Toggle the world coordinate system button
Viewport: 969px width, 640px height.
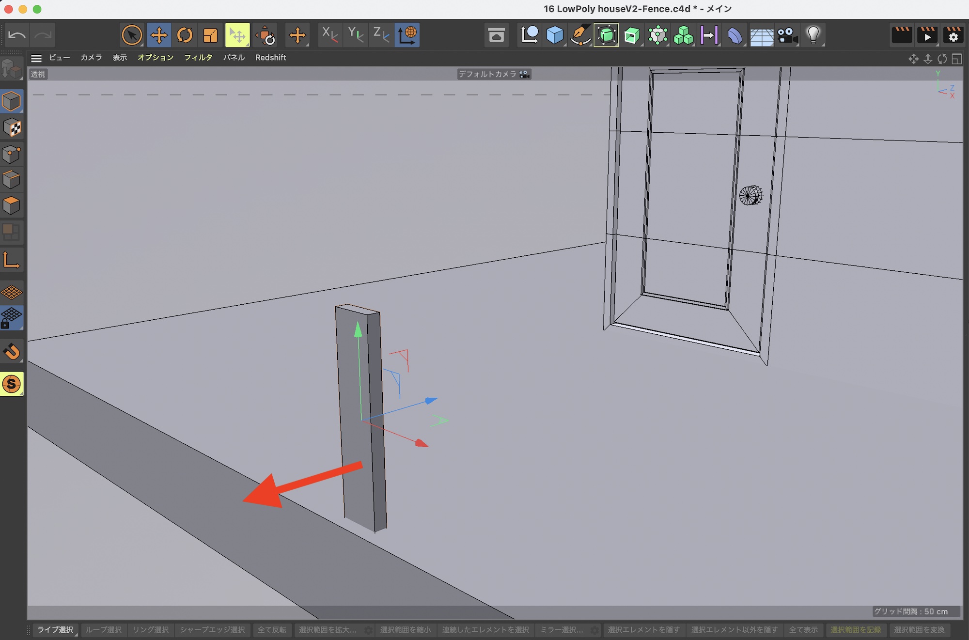tap(407, 35)
